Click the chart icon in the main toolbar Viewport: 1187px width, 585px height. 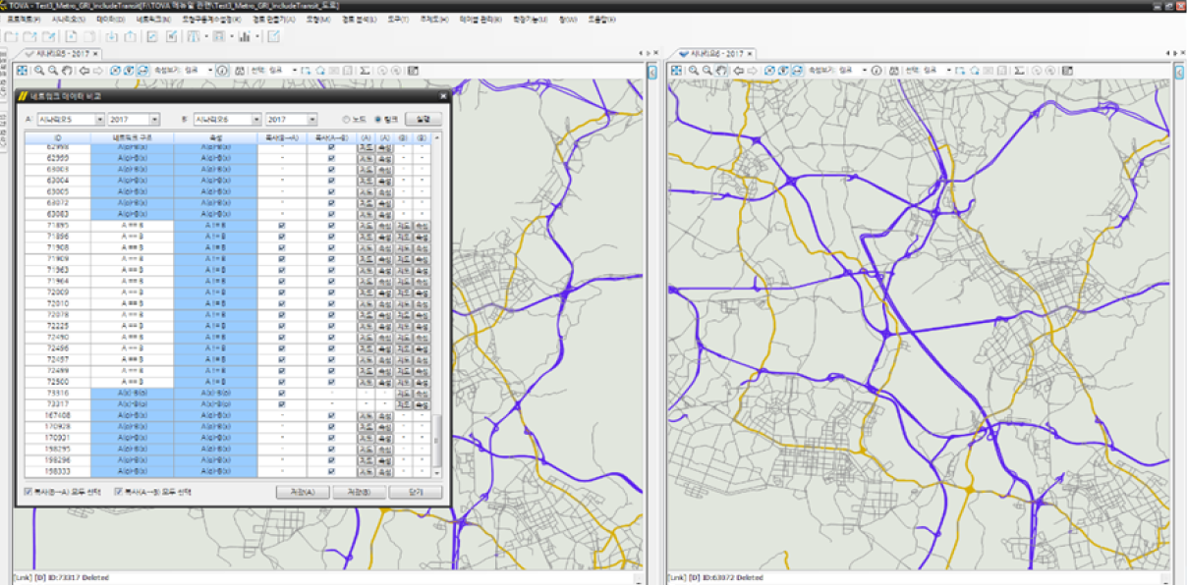(243, 36)
